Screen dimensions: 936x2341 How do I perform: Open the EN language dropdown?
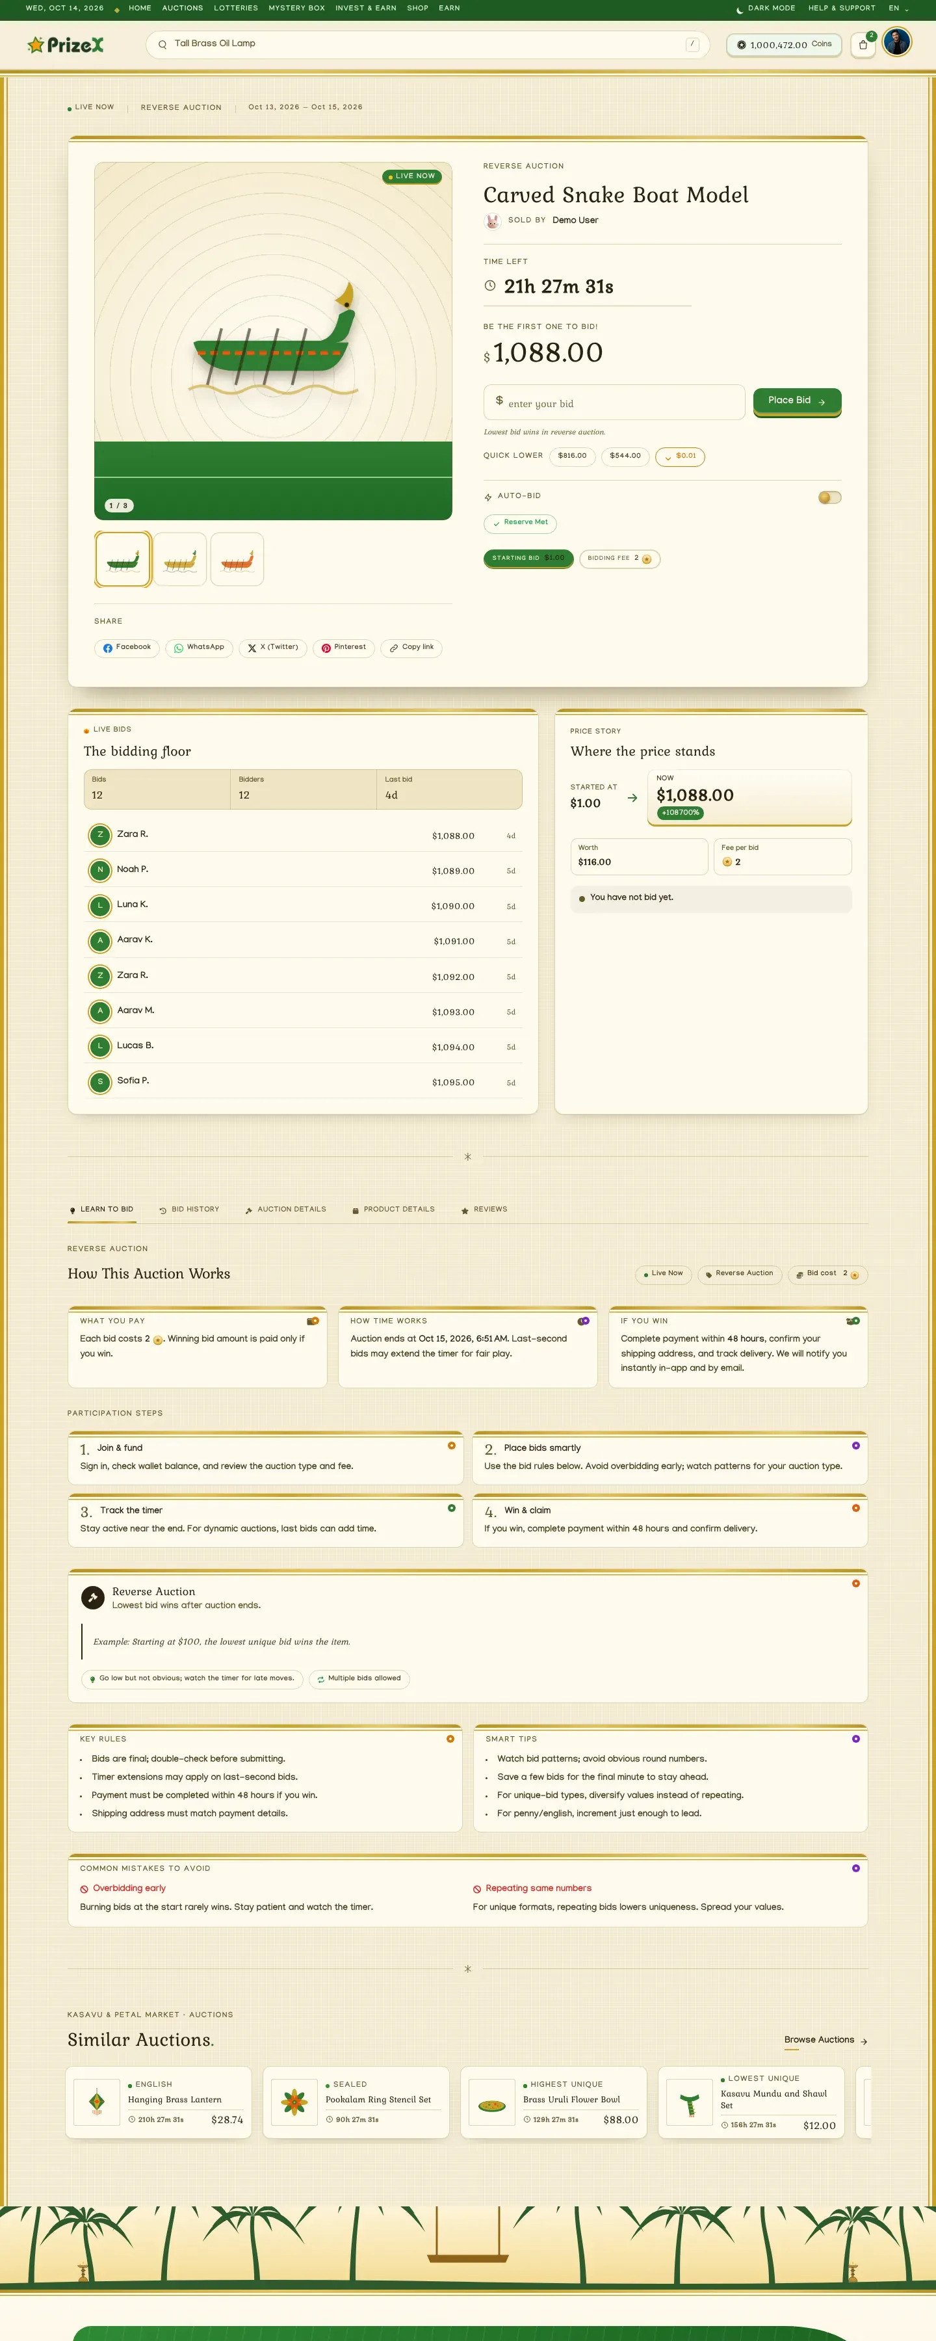(898, 8)
